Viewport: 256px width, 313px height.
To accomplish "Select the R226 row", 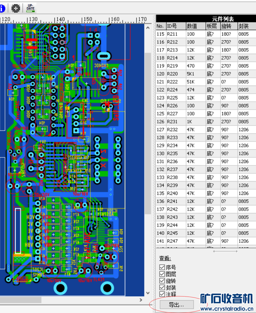I will (206, 106).
